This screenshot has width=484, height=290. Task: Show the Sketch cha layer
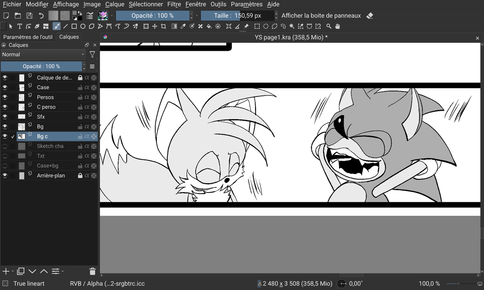5,146
